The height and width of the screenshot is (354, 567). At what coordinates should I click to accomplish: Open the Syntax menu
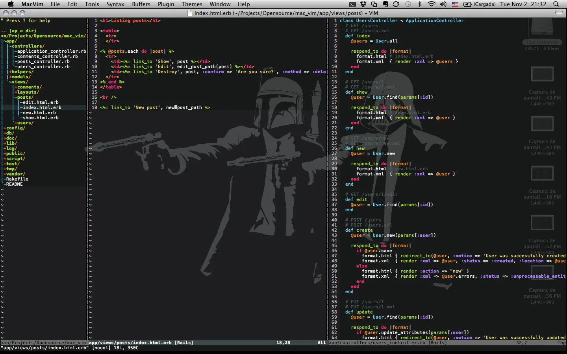click(115, 4)
